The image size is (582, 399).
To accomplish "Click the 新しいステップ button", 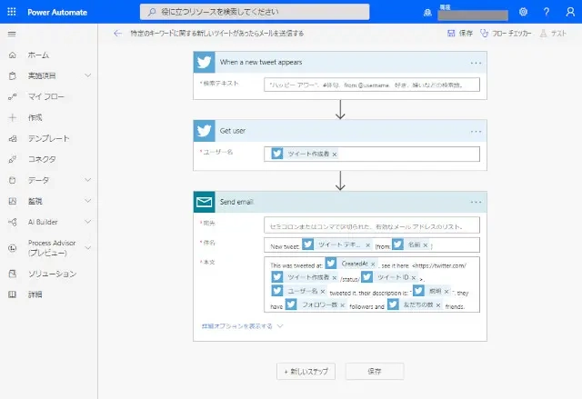I will coord(306,371).
